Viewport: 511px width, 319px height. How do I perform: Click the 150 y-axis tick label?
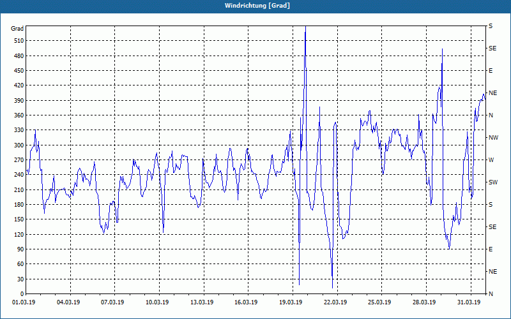click(x=19, y=219)
